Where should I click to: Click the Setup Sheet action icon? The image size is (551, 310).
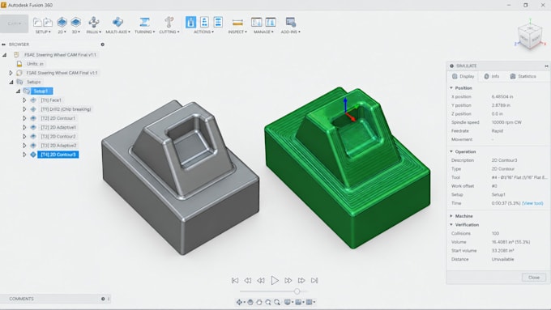tap(218, 22)
